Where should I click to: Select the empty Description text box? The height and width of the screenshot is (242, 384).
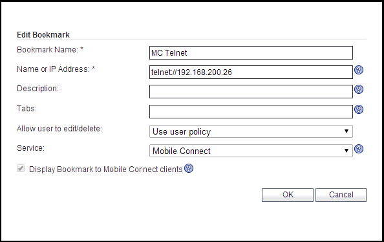pos(251,91)
